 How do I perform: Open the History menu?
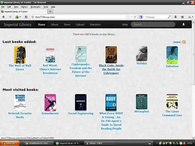coord(24,7)
